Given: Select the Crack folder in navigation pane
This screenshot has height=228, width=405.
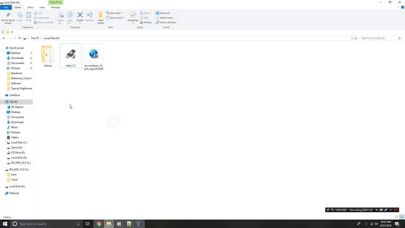Looking at the screenshot, I should (x=14, y=180).
